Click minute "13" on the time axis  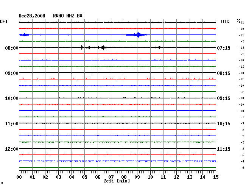tap(190, 177)
